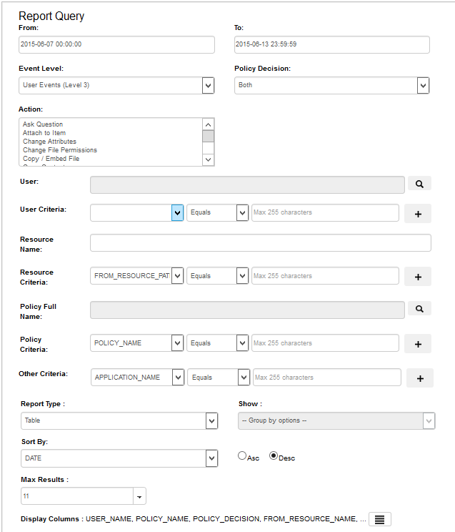The width and height of the screenshot is (455, 532).
Task: Click the Resource Name input field
Action: [261, 243]
